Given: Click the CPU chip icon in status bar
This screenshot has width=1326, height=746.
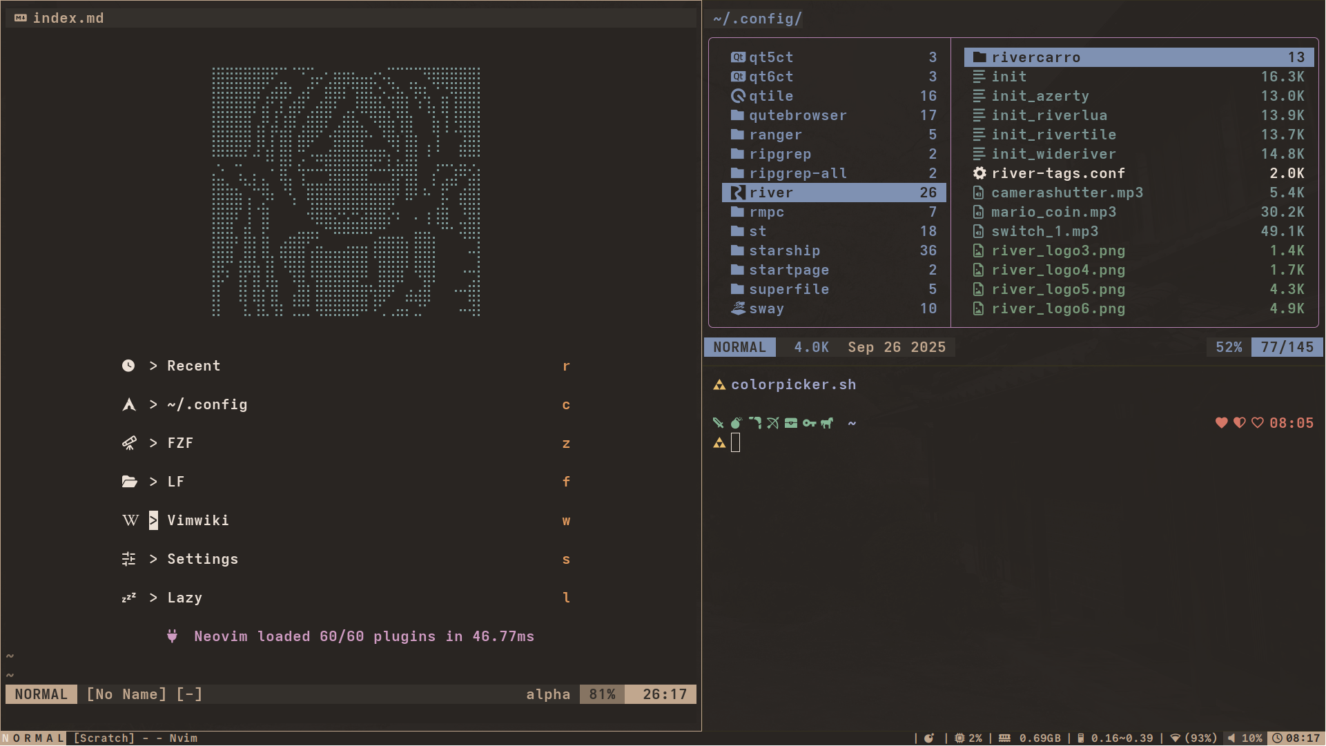Looking at the screenshot, I should 959,738.
